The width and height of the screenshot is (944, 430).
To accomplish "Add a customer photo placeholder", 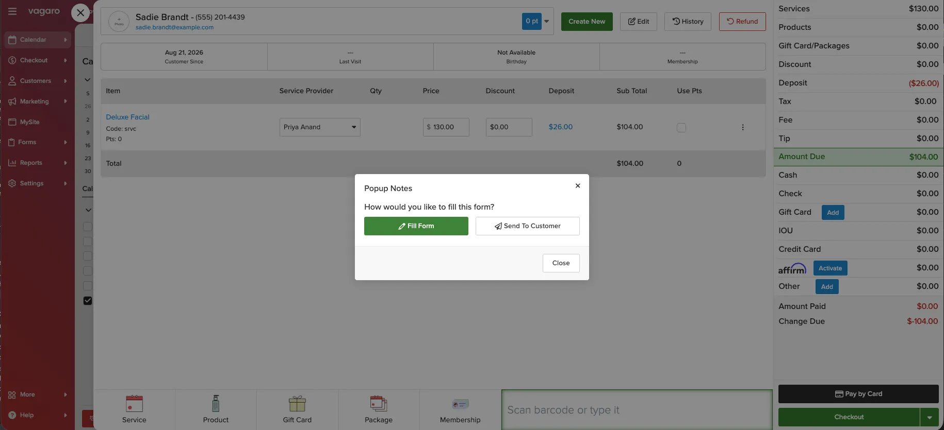I will point(119,22).
